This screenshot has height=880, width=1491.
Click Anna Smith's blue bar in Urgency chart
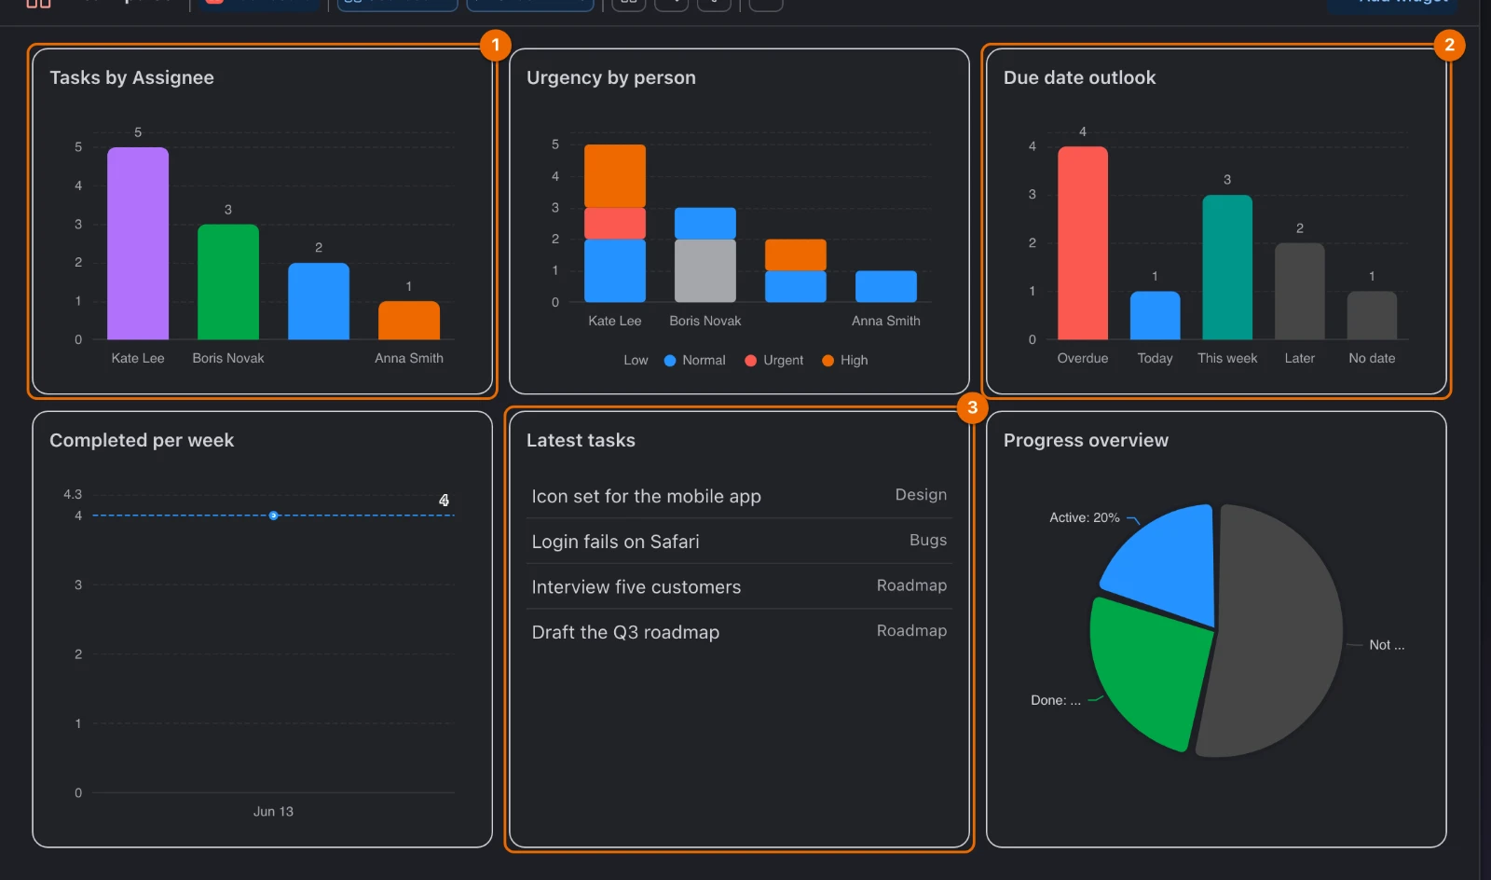click(886, 286)
